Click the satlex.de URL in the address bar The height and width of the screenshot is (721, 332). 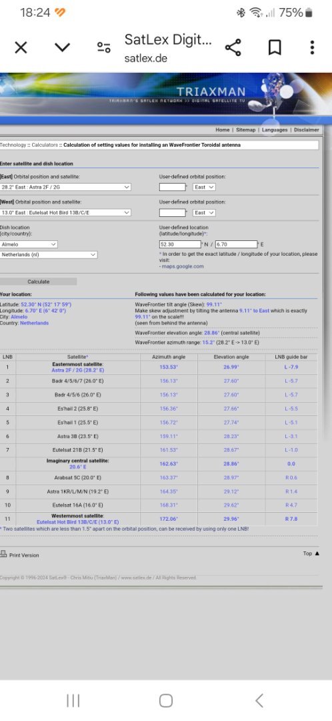(145, 59)
